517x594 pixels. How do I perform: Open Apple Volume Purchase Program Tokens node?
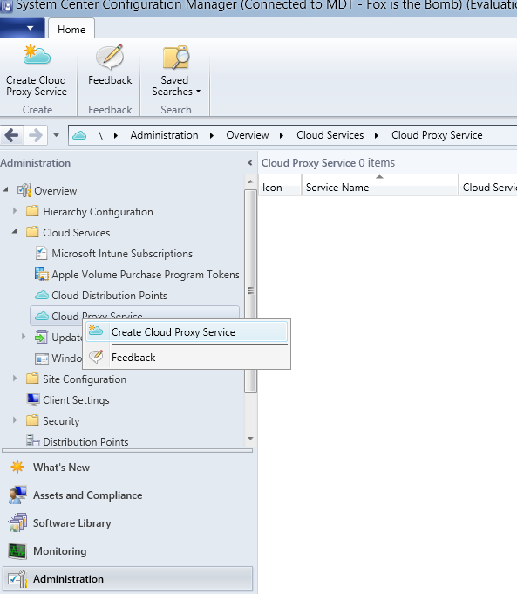[146, 274]
